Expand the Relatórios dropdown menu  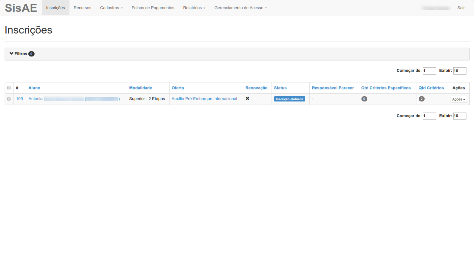click(194, 8)
